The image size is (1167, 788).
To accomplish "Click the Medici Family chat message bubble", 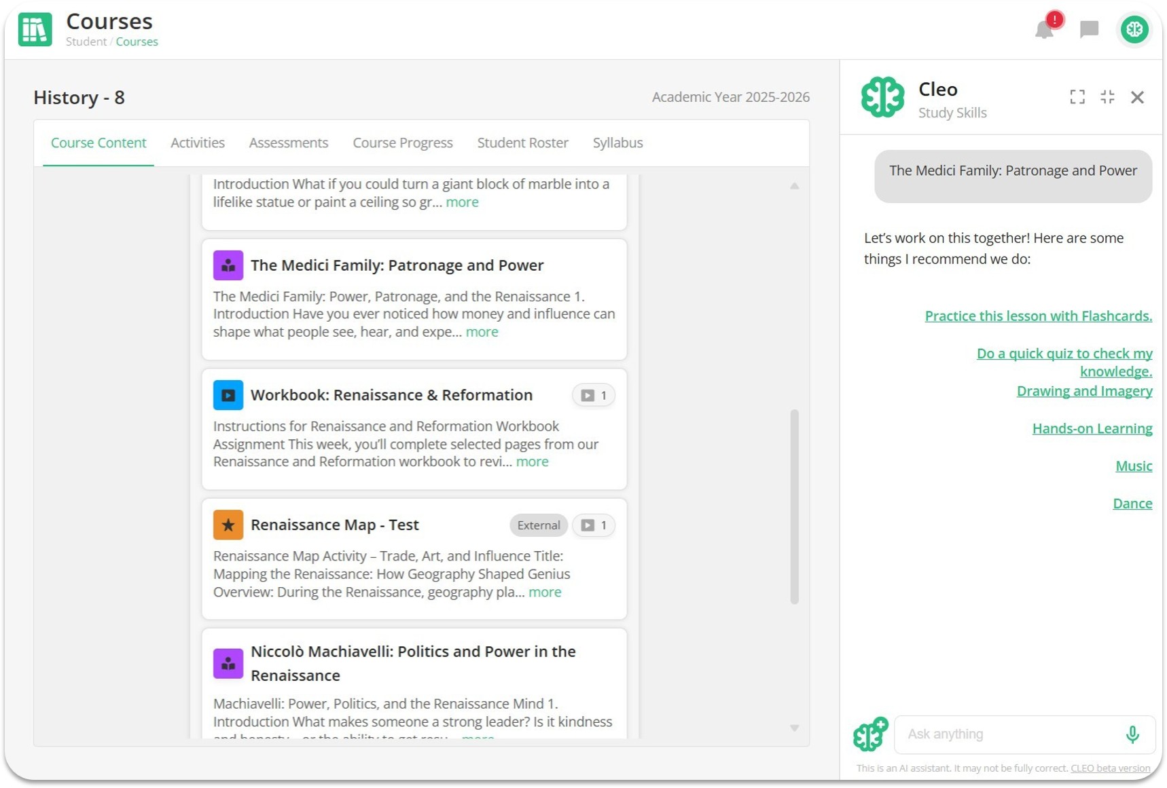I will 1013,176.
